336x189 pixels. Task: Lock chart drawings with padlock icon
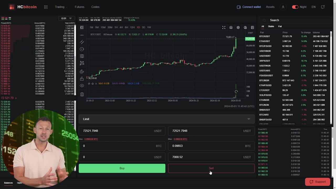(82, 78)
